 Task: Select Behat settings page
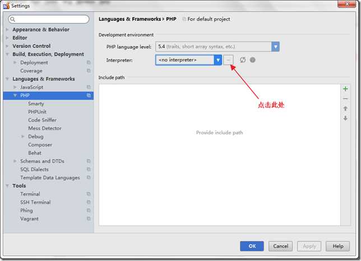click(x=35, y=153)
